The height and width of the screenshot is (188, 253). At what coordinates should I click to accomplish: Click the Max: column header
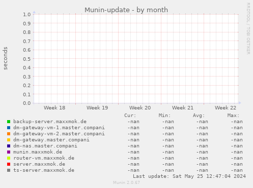233,116
